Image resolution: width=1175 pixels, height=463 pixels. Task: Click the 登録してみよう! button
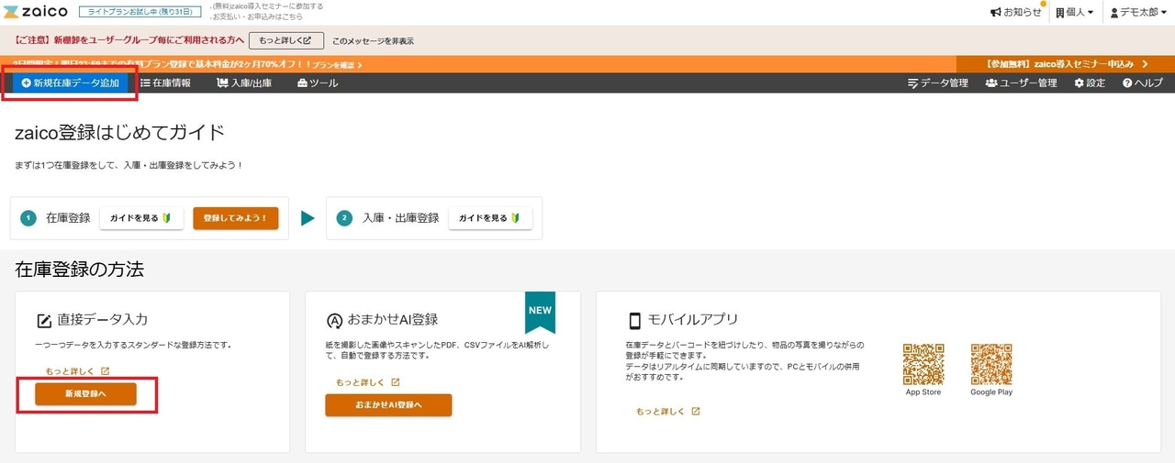coord(235,218)
